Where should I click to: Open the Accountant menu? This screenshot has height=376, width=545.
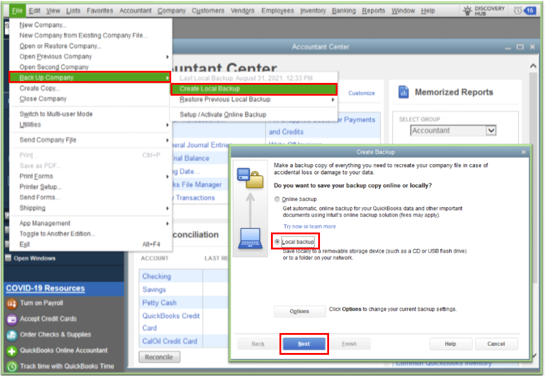click(x=135, y=11)
